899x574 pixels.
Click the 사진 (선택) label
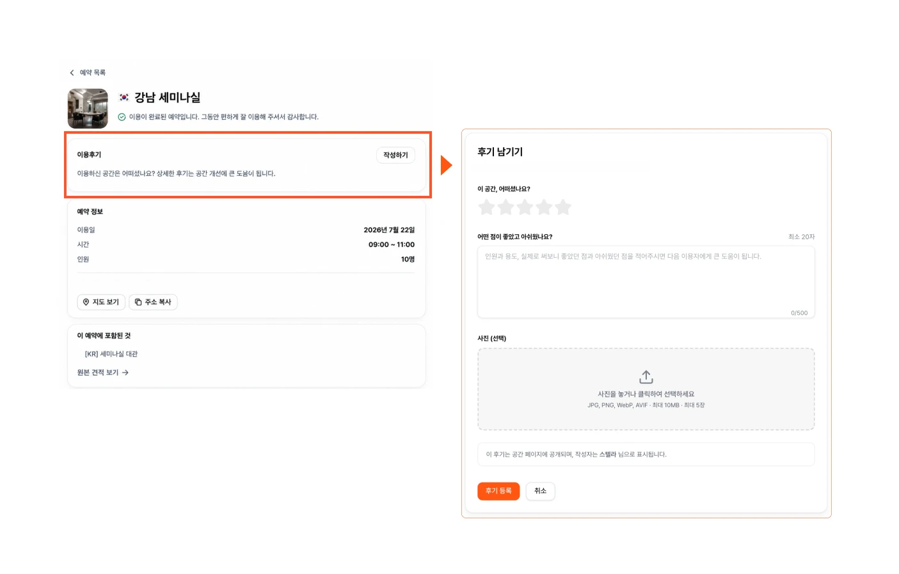tap(491, 339)
